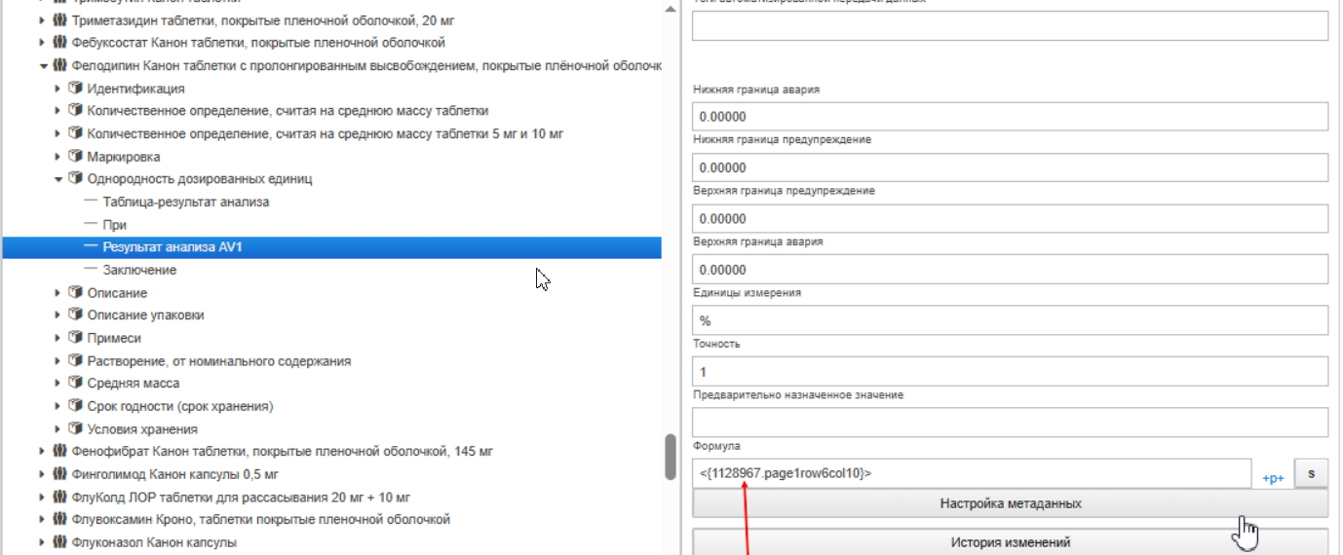Select Описание упаковки tree item
Image resolution: width=1343 pixels, height=555 pixels.
coord(146,315)
